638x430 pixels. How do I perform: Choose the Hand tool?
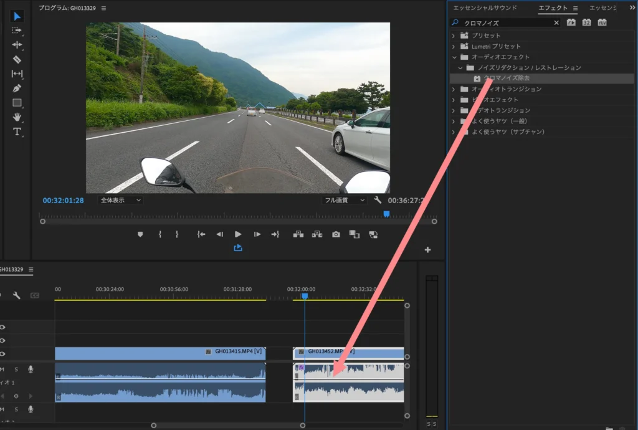coord(17,117)
